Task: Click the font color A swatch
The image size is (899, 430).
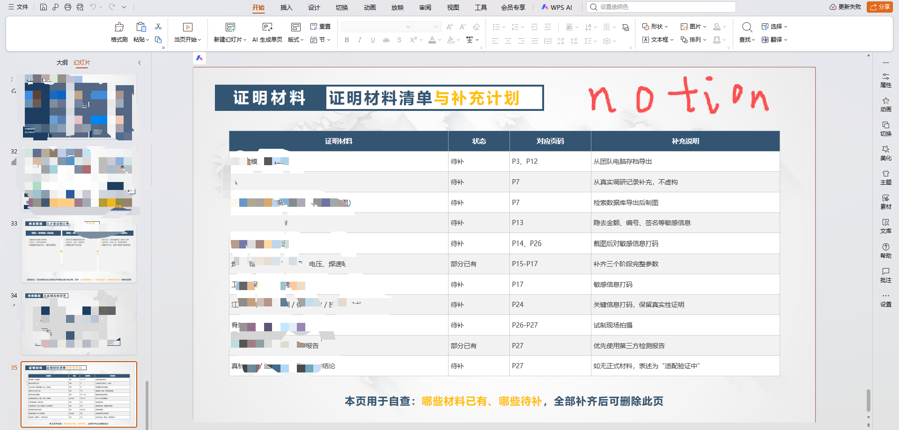Action: (432, 40)
